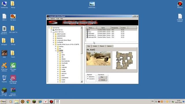This screenshot has width=185, height=104.
Task: Click the de_dust2 overview map image
Action: tap(124, 60)
